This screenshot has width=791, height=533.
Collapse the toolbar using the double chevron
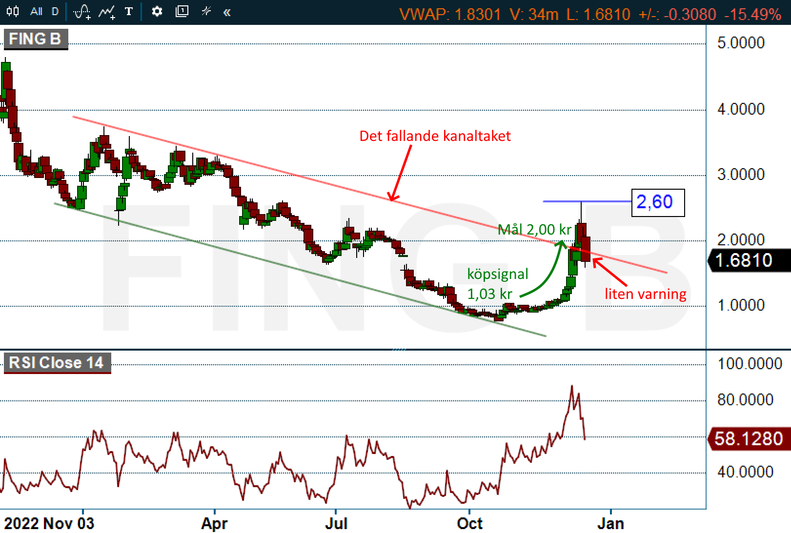[227, 12]
